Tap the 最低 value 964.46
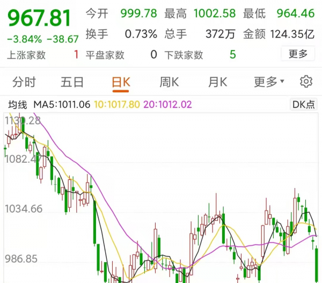The width and height of the screenshot is (322, 283). [296, 13]
